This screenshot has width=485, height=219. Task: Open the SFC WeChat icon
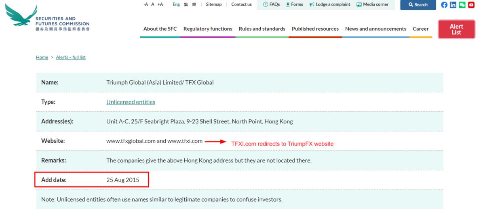462,5
